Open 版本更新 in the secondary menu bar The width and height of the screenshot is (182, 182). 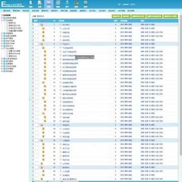(x=131, y=11)
